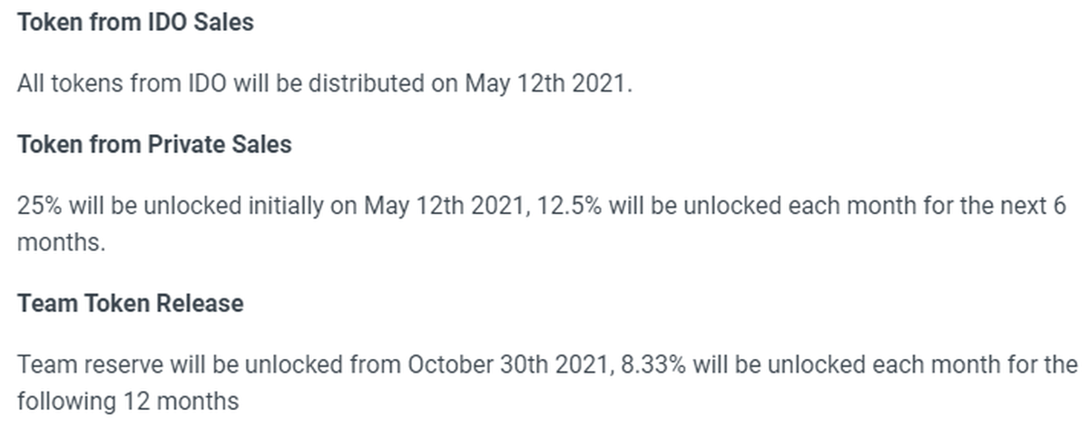This screenshot has height=428, width=1089.
Task: Click the "25%" figure in the text
Action: (37, 206)
